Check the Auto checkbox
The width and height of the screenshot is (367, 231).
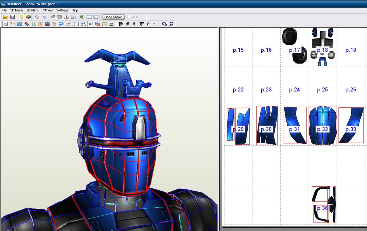tap(129, 17)
